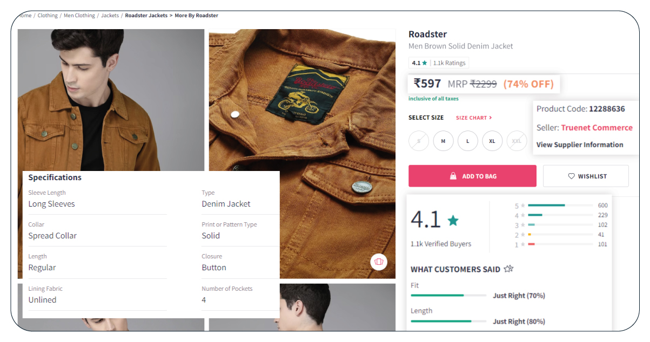
Task: Click the large teal star in ratings summary
Action: click(453, 220)
